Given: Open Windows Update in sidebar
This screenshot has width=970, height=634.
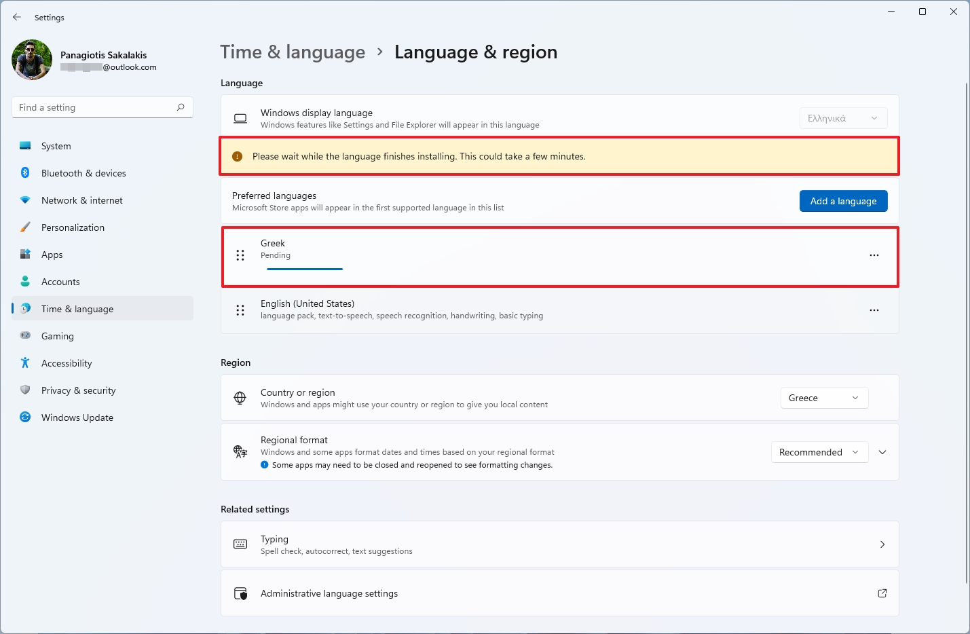Looking at the screenshot, I should 77,418.
